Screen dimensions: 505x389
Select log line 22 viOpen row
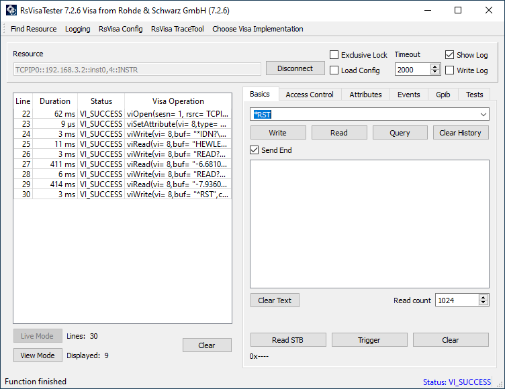[122, 114]
